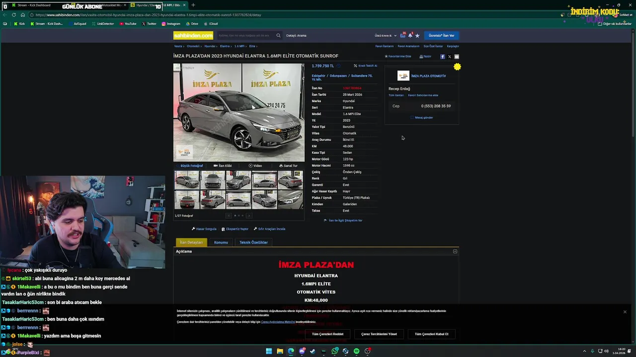Image resolution: width=636 pixels, height=357 pixels.
Task: Click Ücretsiz İlan Ver button
Action: tap(441, 35)
